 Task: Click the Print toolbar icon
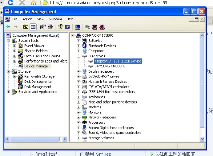(x=50, y=27)
